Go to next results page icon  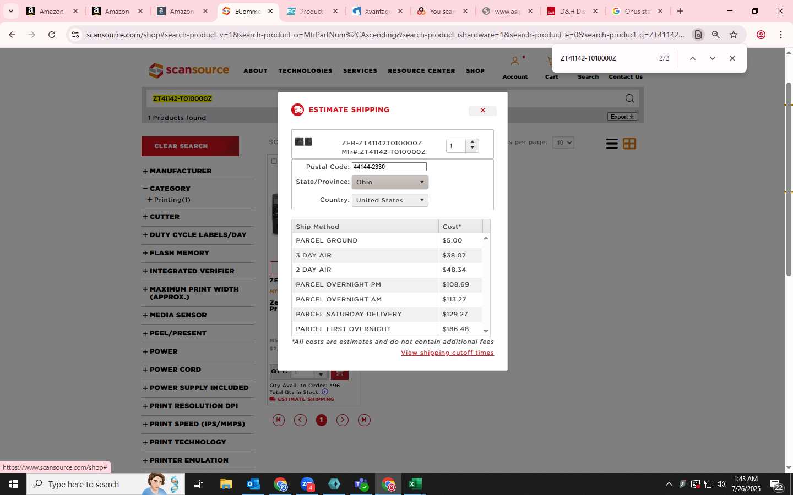point(343,420)
